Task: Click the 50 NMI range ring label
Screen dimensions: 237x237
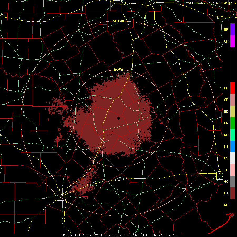Action: (118, 70)
